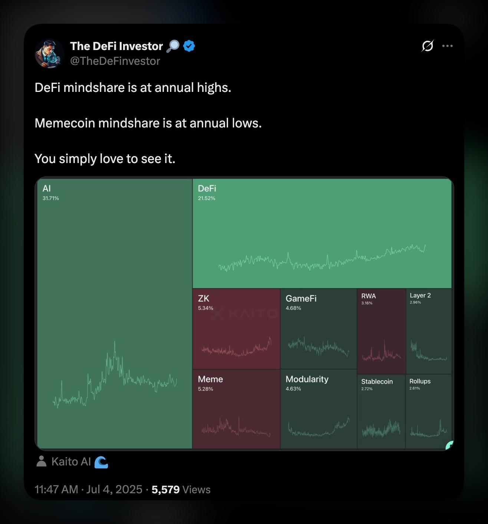
Task: Select the DeFi 21.52% treemap tile
Action: pyautogui.click(x=322, y=233)
